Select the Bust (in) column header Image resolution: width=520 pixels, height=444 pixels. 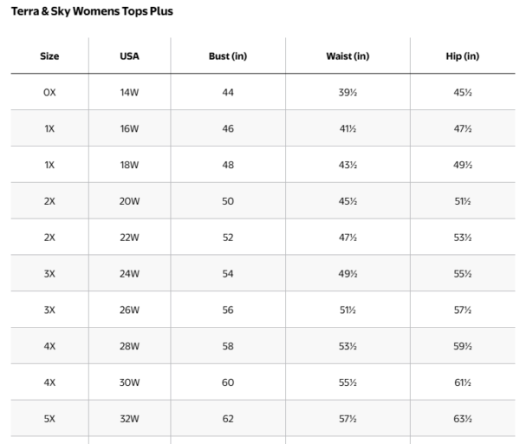228,56
